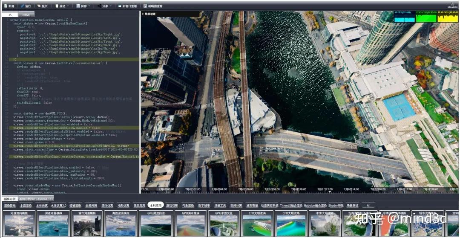Screen dimensions: 460x238
Task: Switch to the HTML code tab
Action: [x=26, y=15]
